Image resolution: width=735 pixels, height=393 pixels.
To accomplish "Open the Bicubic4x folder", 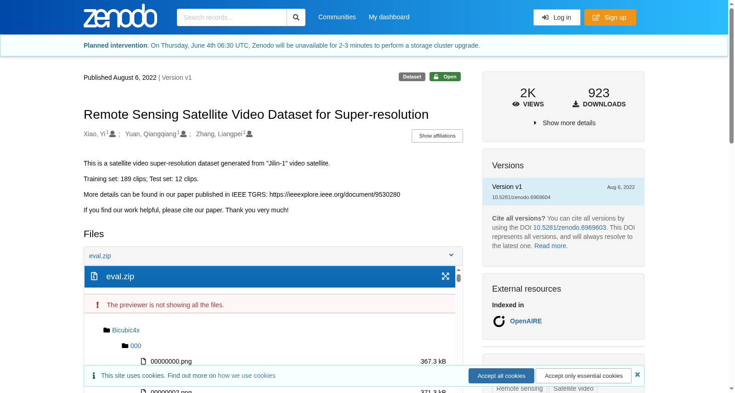I will [x=126, y=330].
